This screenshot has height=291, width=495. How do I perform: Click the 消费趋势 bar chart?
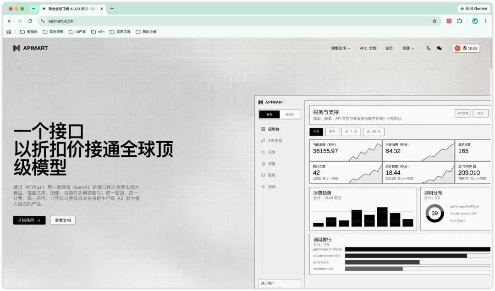click(x=363, y=217)
